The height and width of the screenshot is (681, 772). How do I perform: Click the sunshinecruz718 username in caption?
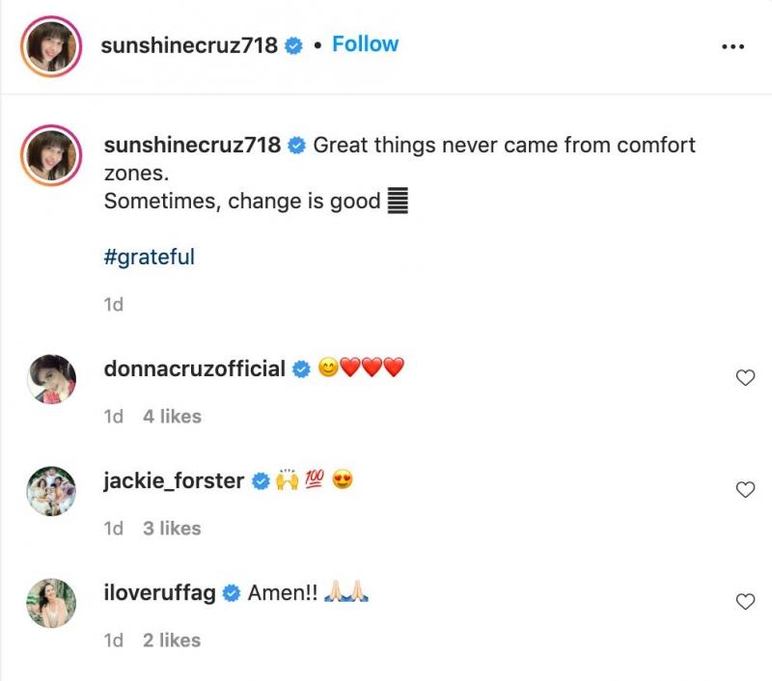click(x=192, y=146)
